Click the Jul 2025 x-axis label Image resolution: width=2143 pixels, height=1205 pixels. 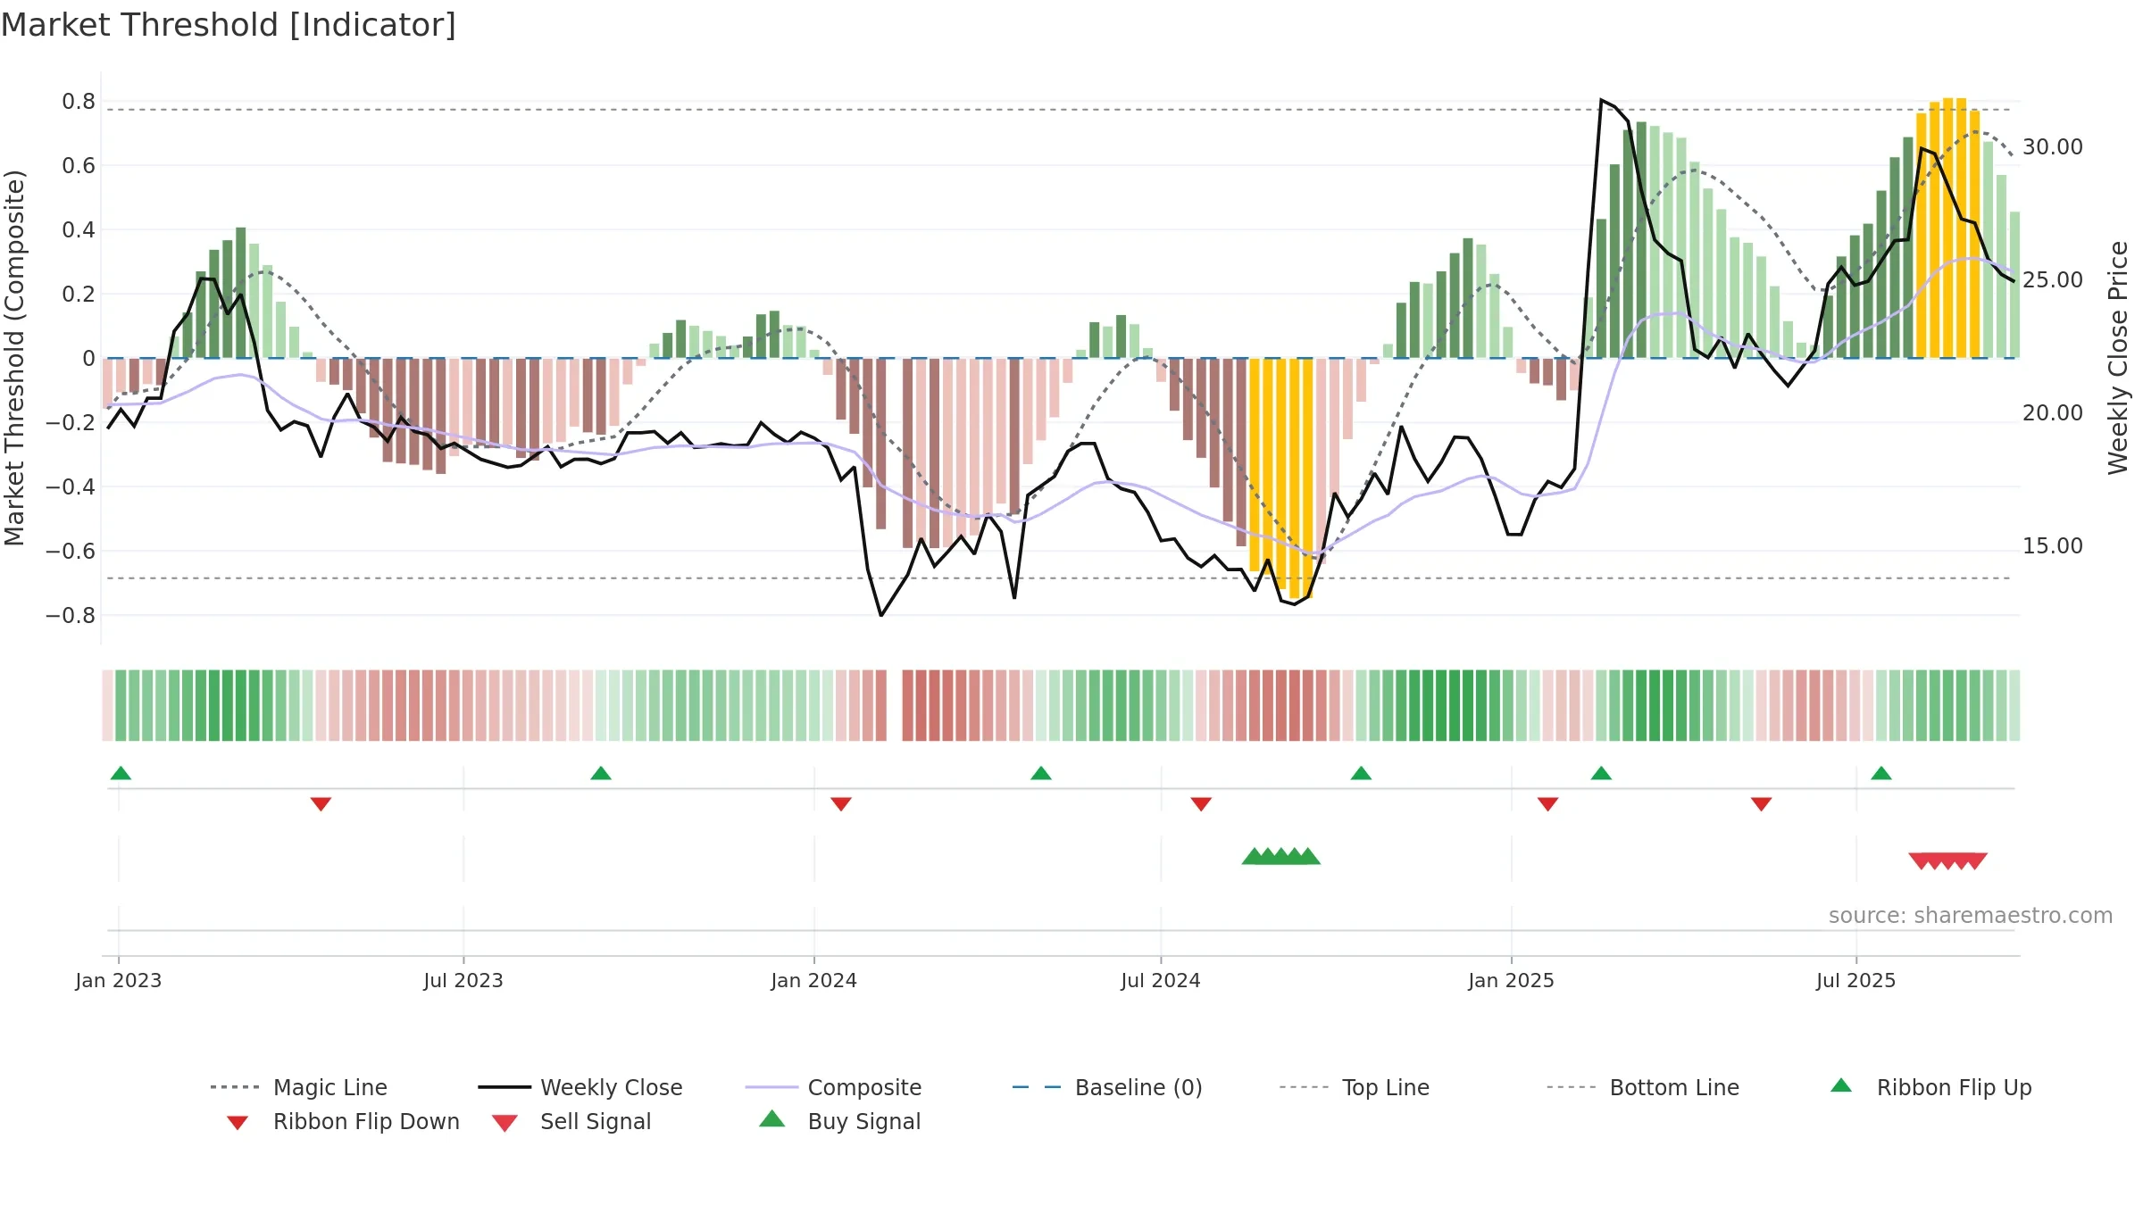(1856, 981)
